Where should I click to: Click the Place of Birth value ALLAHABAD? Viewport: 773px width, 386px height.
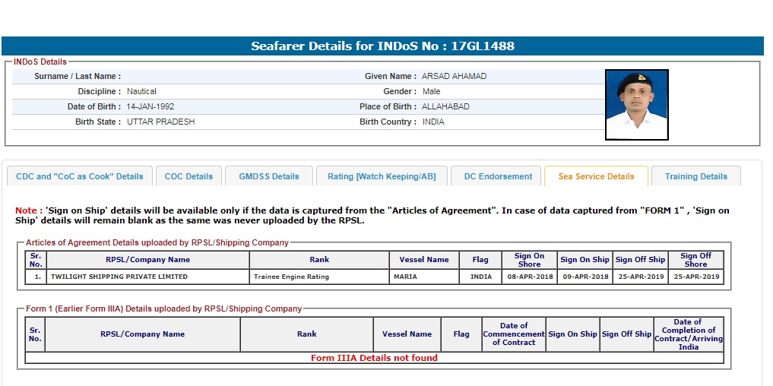445,106
